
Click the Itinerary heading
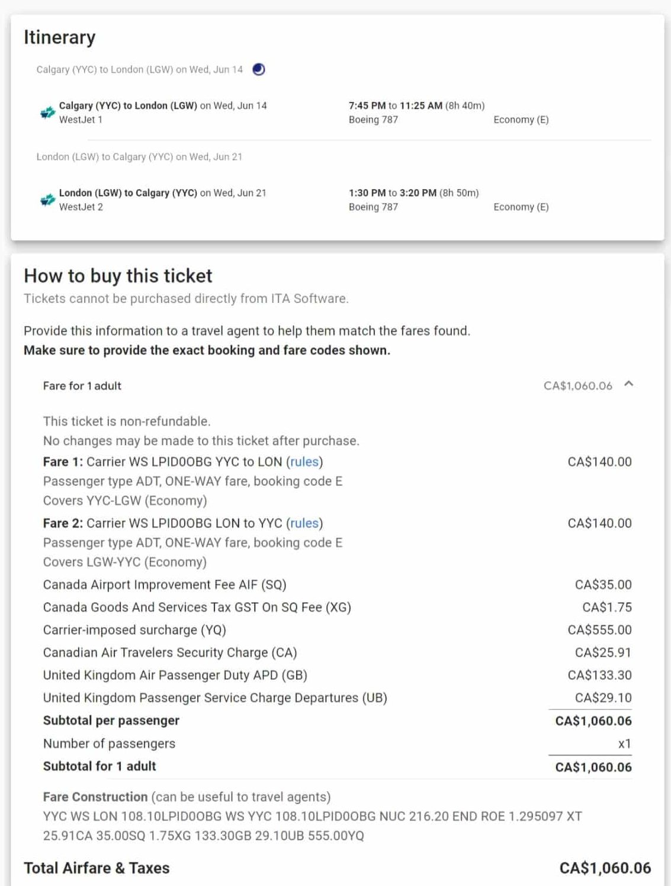59,37
